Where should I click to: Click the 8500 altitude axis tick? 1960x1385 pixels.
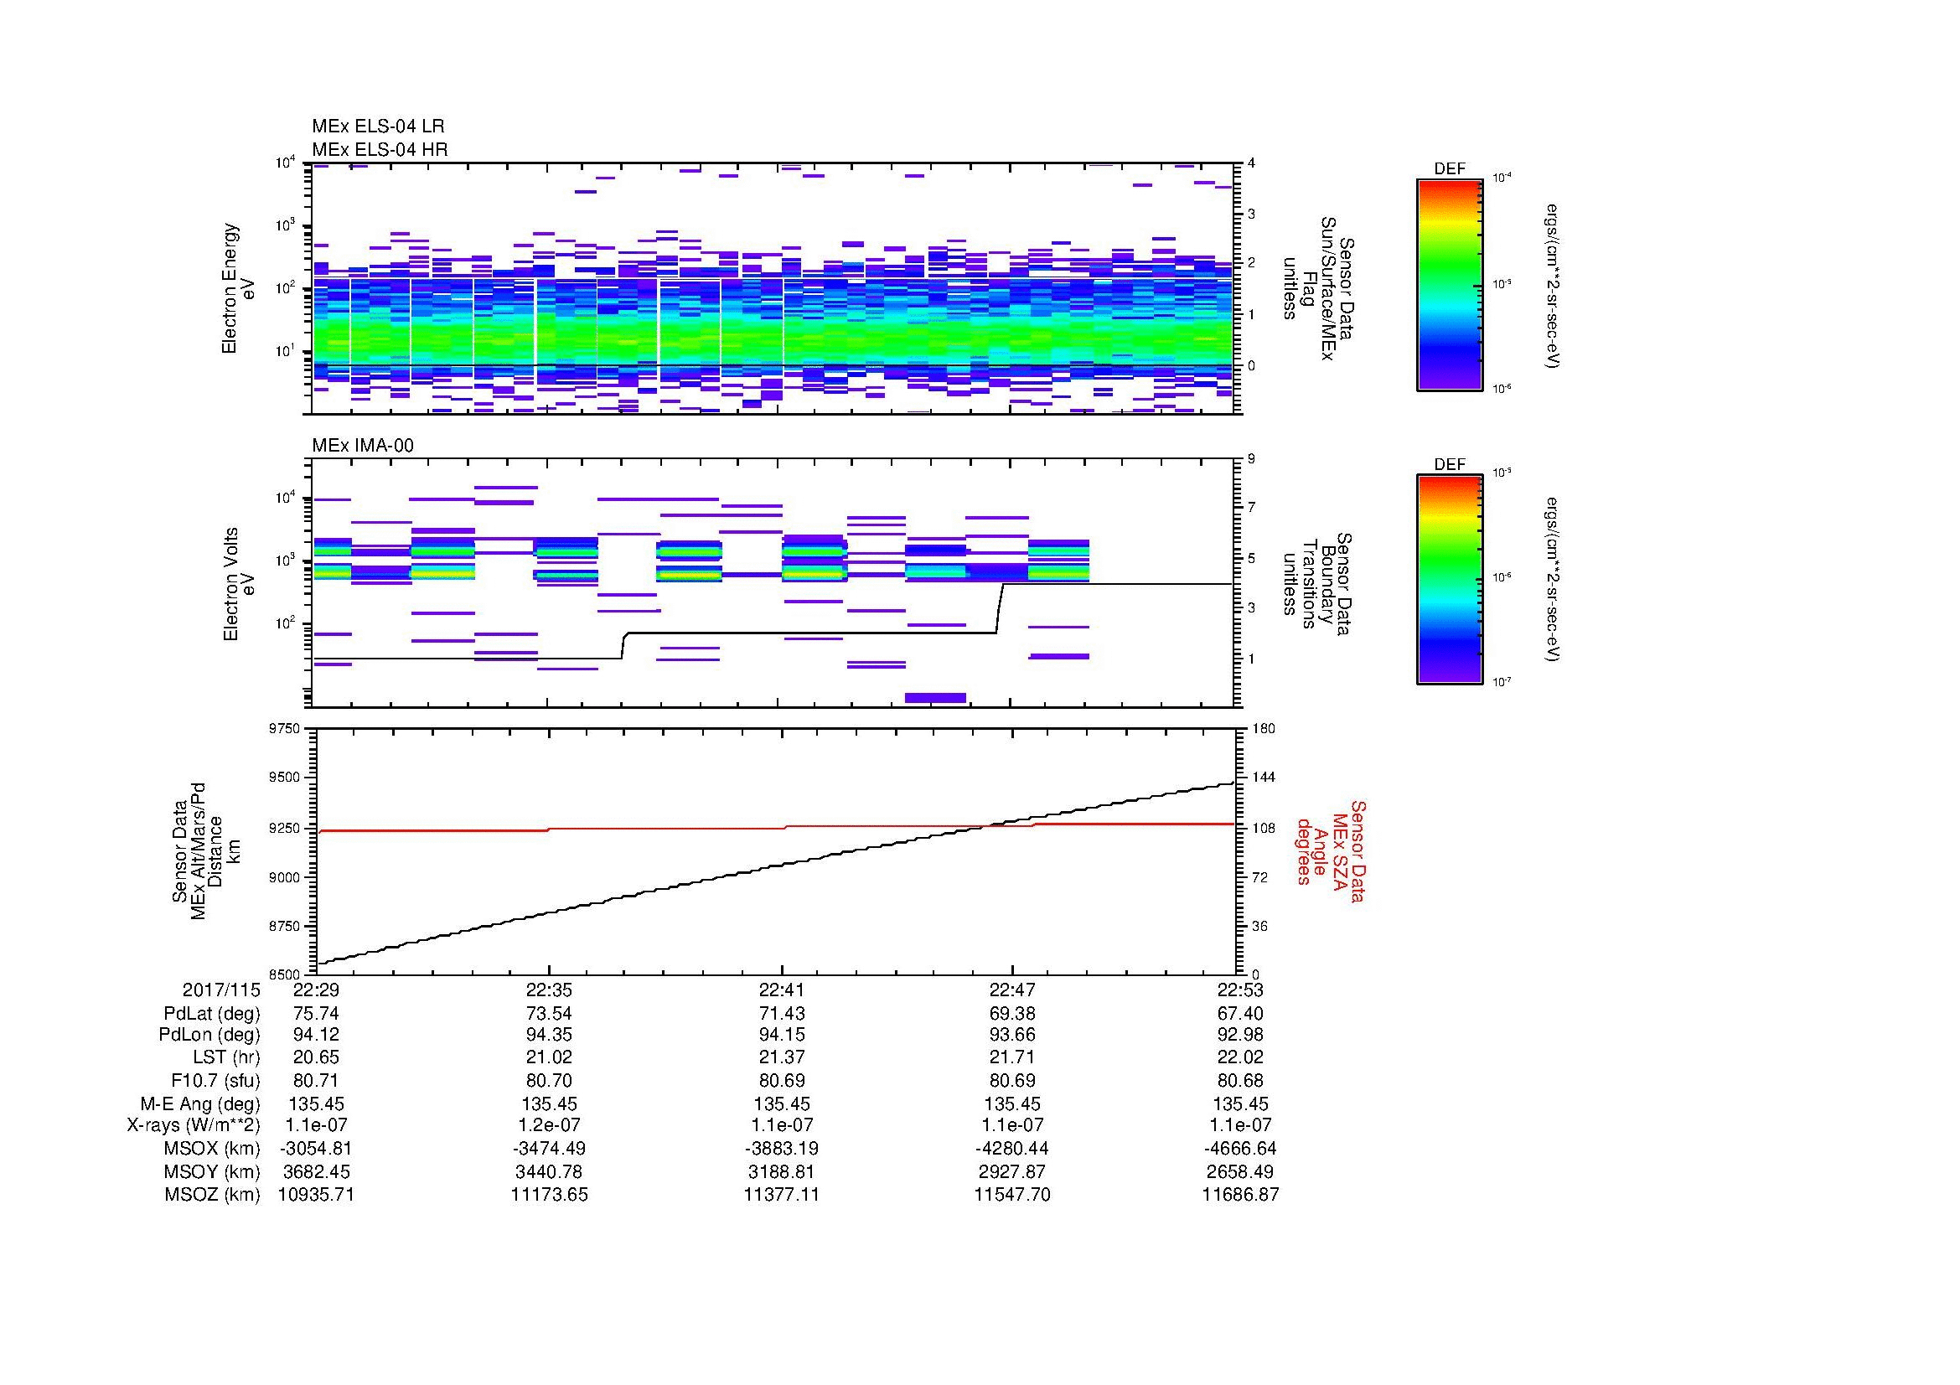pos(286,974)
